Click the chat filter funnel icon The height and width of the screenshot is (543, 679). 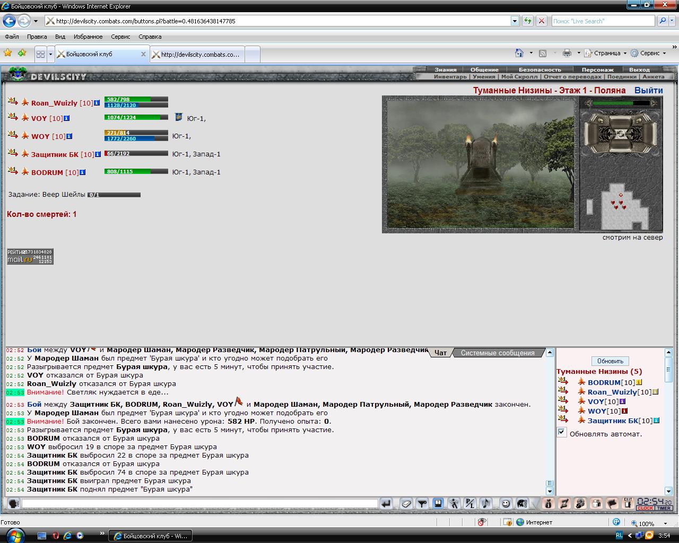(x=422, y=504)
